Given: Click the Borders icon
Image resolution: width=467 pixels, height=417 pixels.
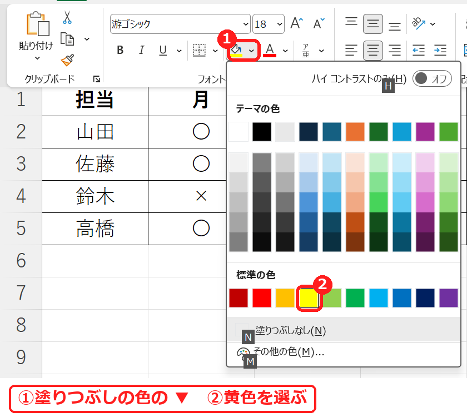Looking at the screenshot, I should point(199,50).
